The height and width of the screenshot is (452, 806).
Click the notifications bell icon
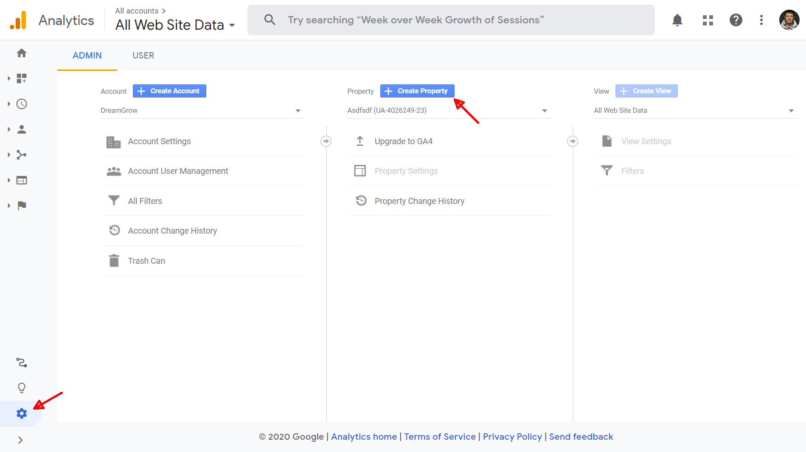click(677, 20)
